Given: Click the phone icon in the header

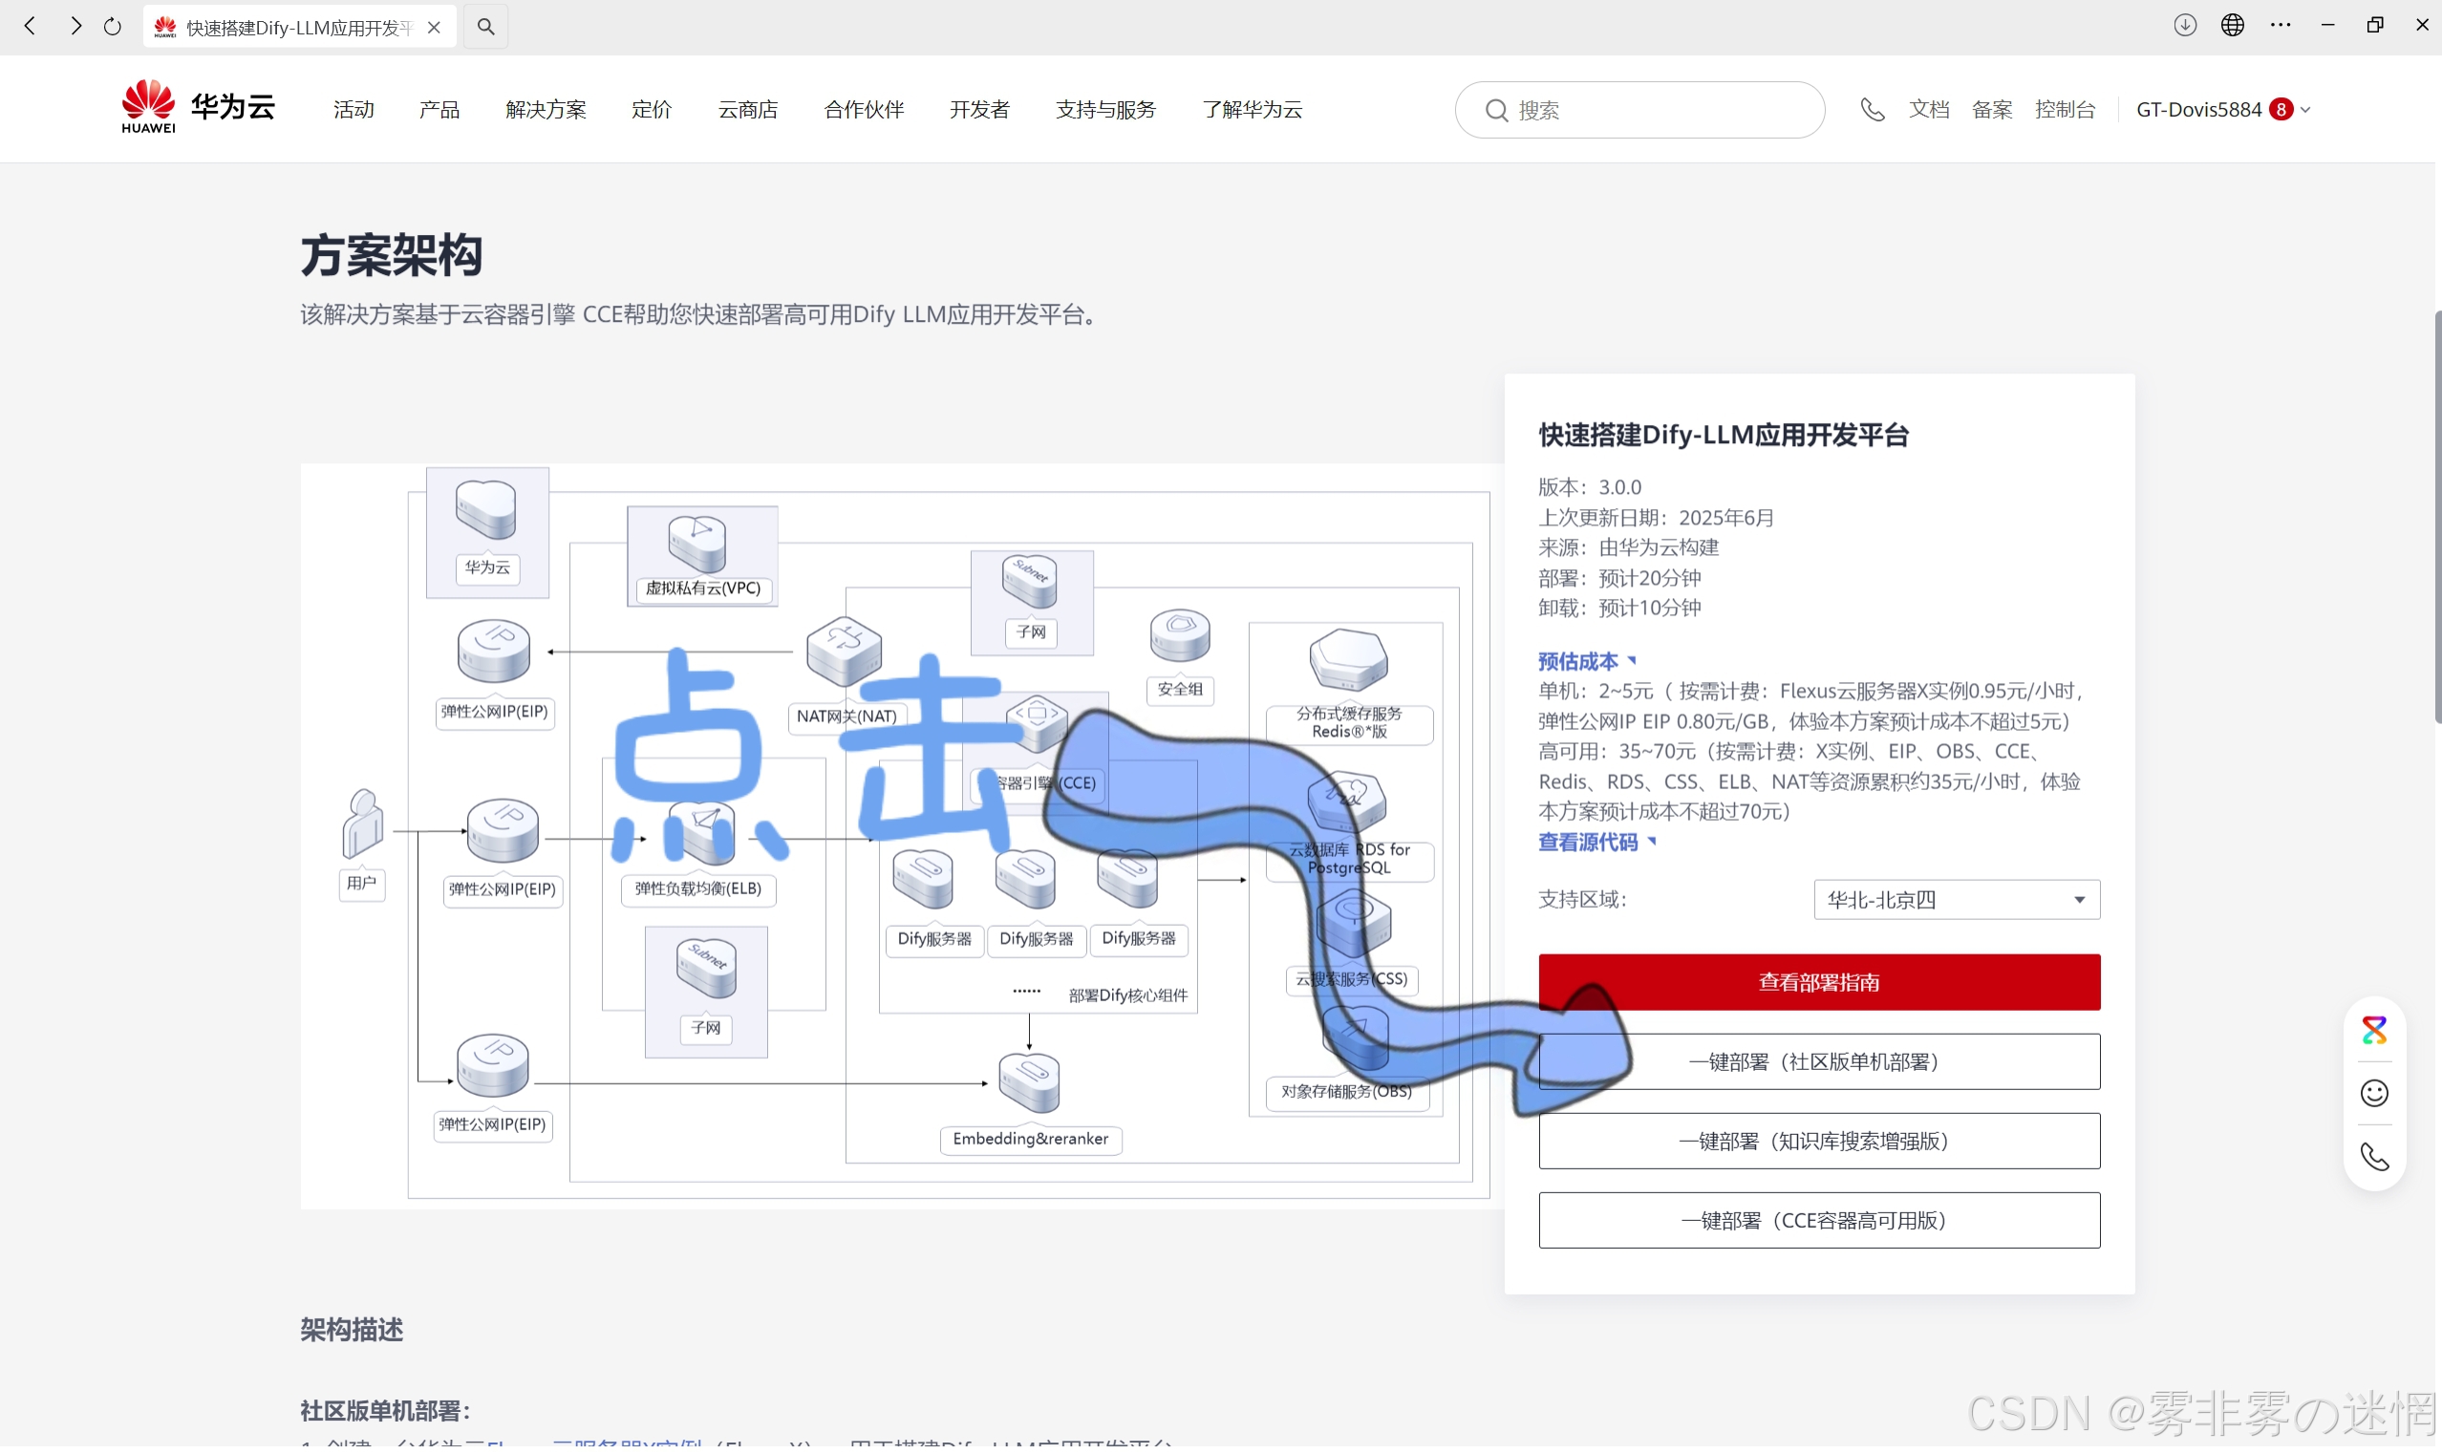Looking at the screenshot, I should (x=1872, y=110).
